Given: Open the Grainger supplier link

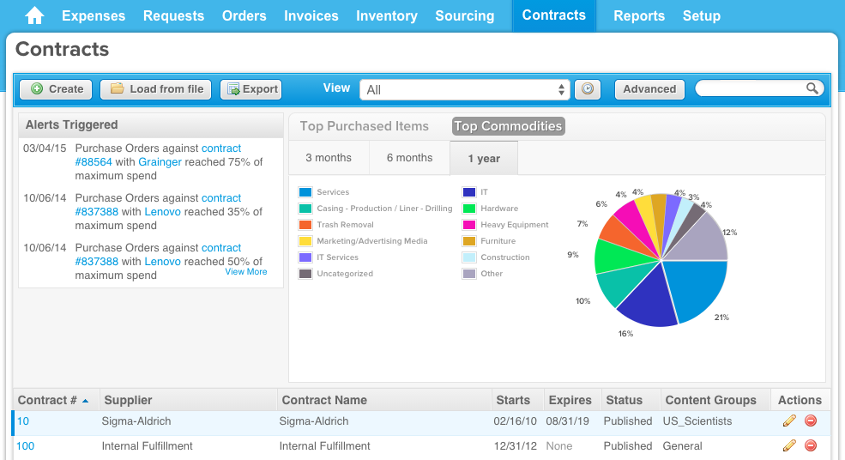Looking at the screenshot, I should coord(160,162).
